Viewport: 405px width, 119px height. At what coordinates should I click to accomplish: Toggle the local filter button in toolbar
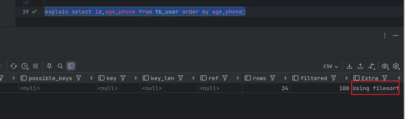pyautogui.click(x=71, y=66)
